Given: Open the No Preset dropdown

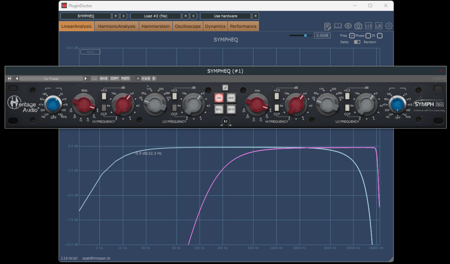Looking at the screenshot, I should point(51,78).
